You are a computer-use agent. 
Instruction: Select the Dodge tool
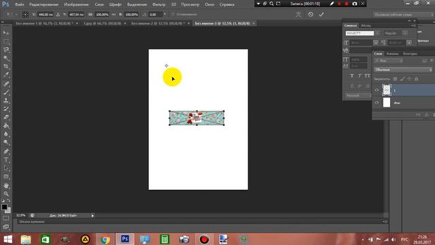click(6, 142)
